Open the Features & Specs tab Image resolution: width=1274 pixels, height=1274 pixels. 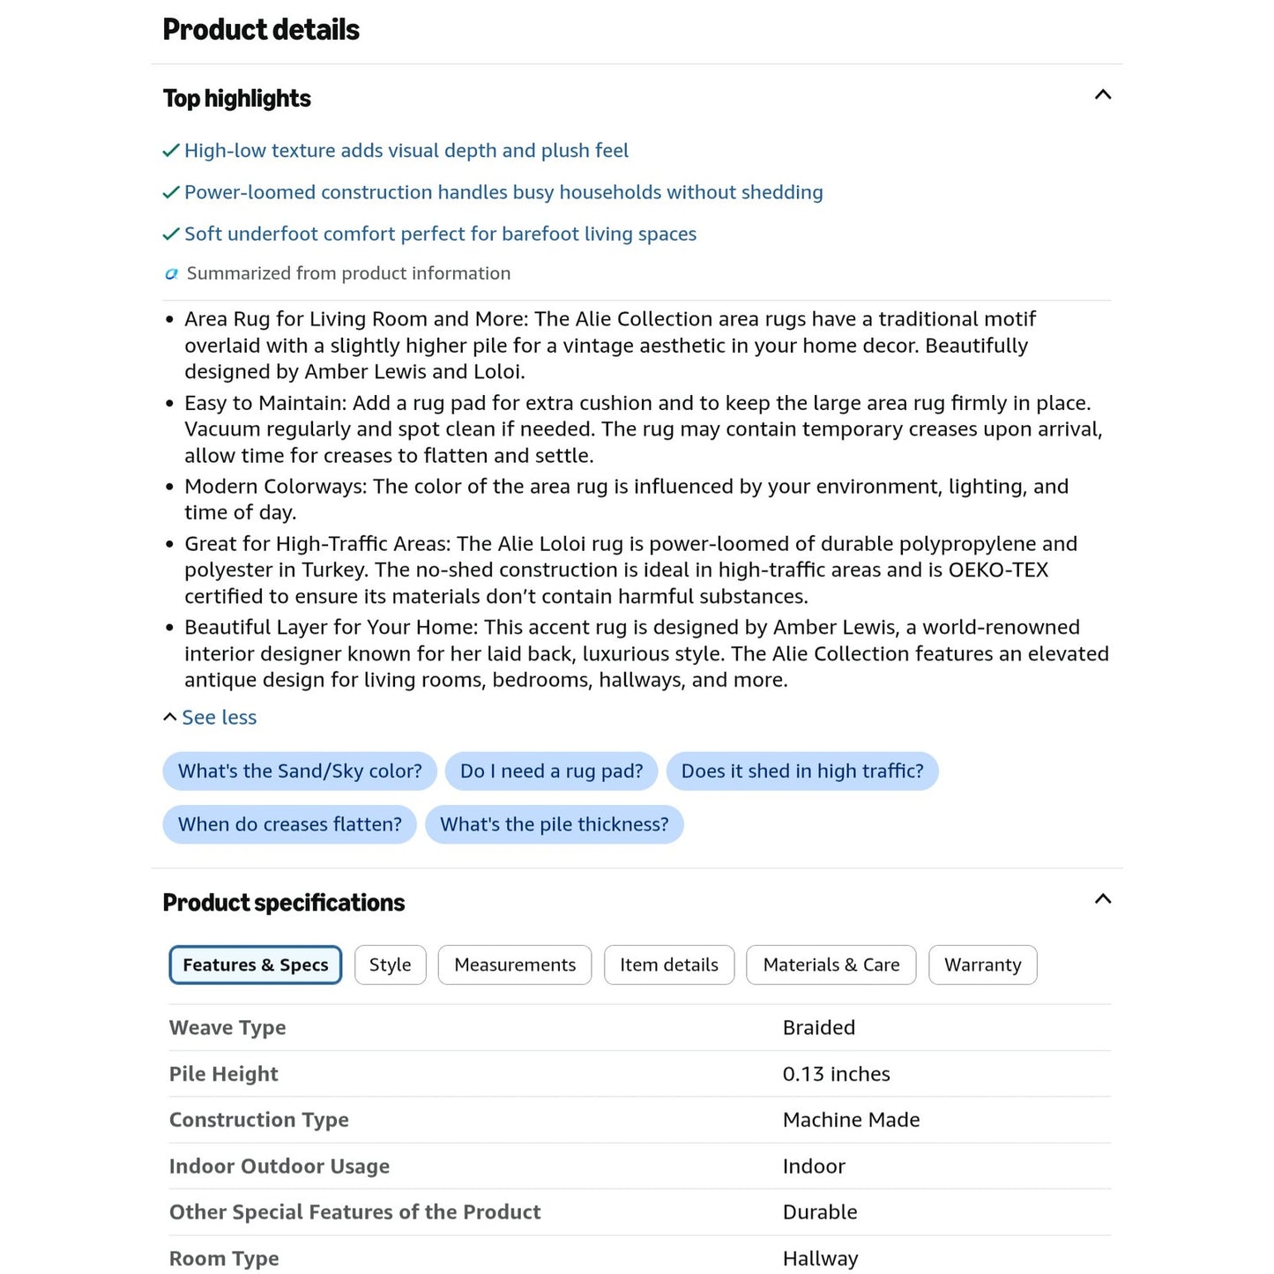point(256,965)
